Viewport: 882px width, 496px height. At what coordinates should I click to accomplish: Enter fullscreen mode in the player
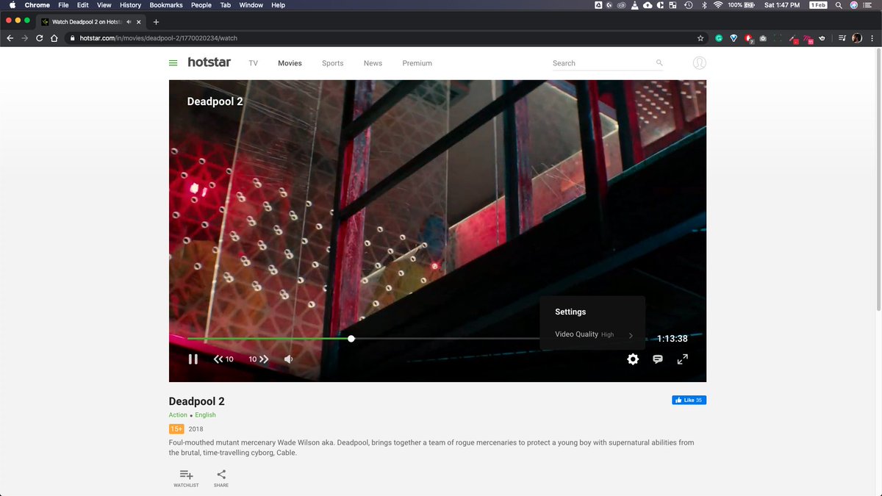click(682, 359)
